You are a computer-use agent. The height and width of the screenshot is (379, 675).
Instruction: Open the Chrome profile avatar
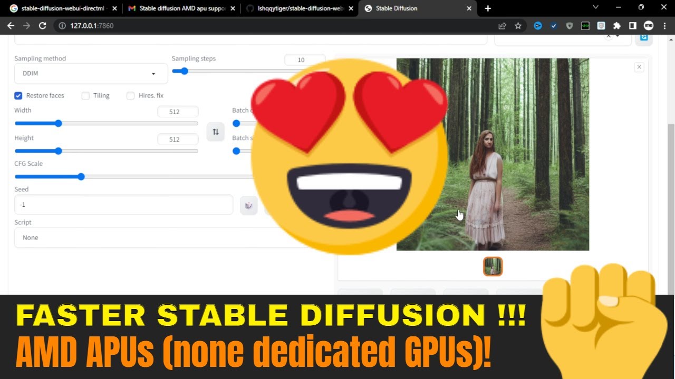coord(649,25)
